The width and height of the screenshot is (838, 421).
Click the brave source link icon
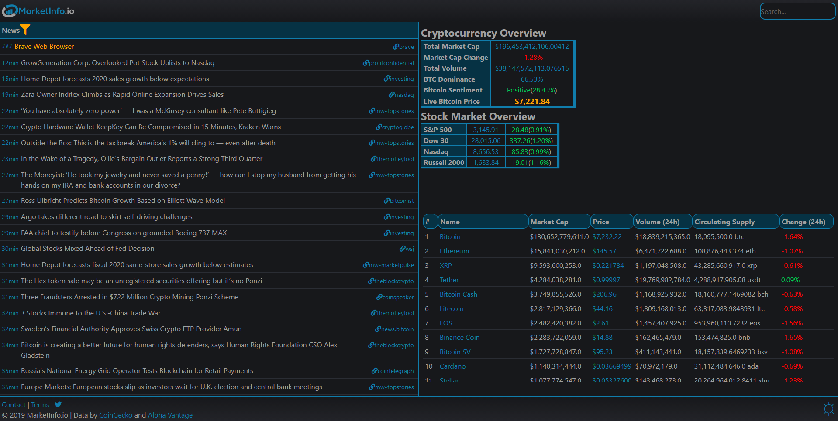pyautogui.click(x=396, y=47)
